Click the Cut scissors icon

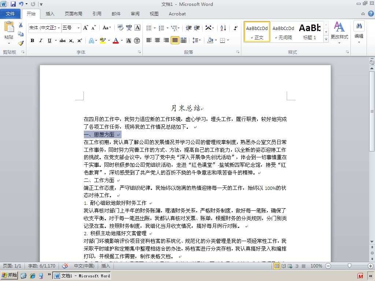pos(21,25)
